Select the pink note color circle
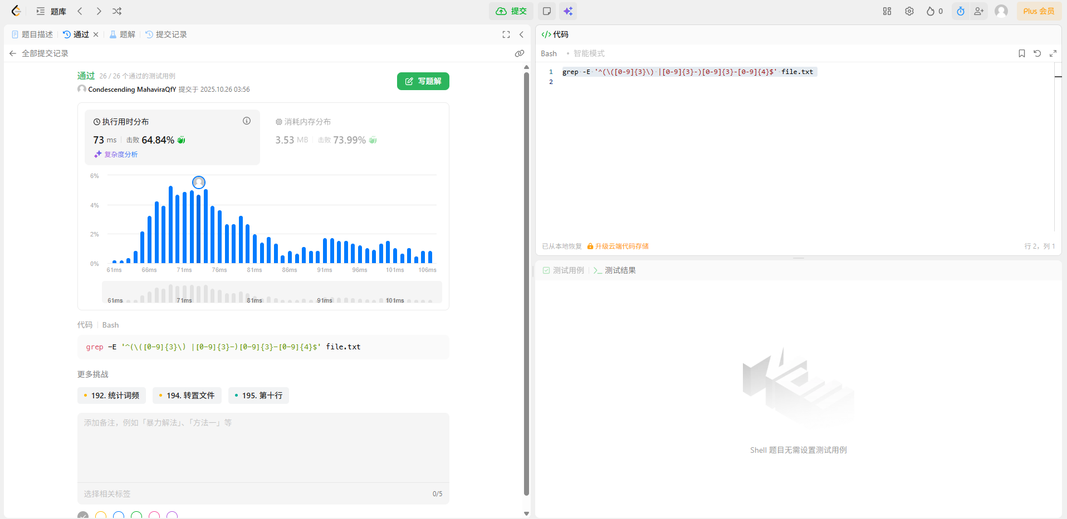1067x519 pixels. pos(154,516)
